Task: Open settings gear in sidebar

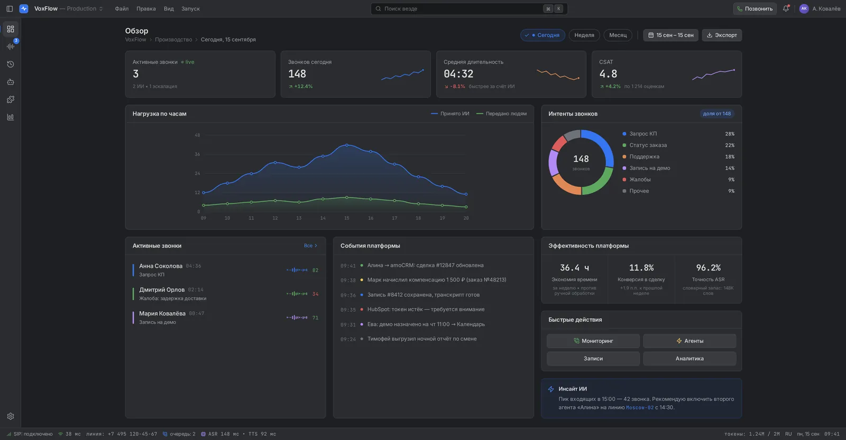Action: pyautogui.click(x=11, y=416)
